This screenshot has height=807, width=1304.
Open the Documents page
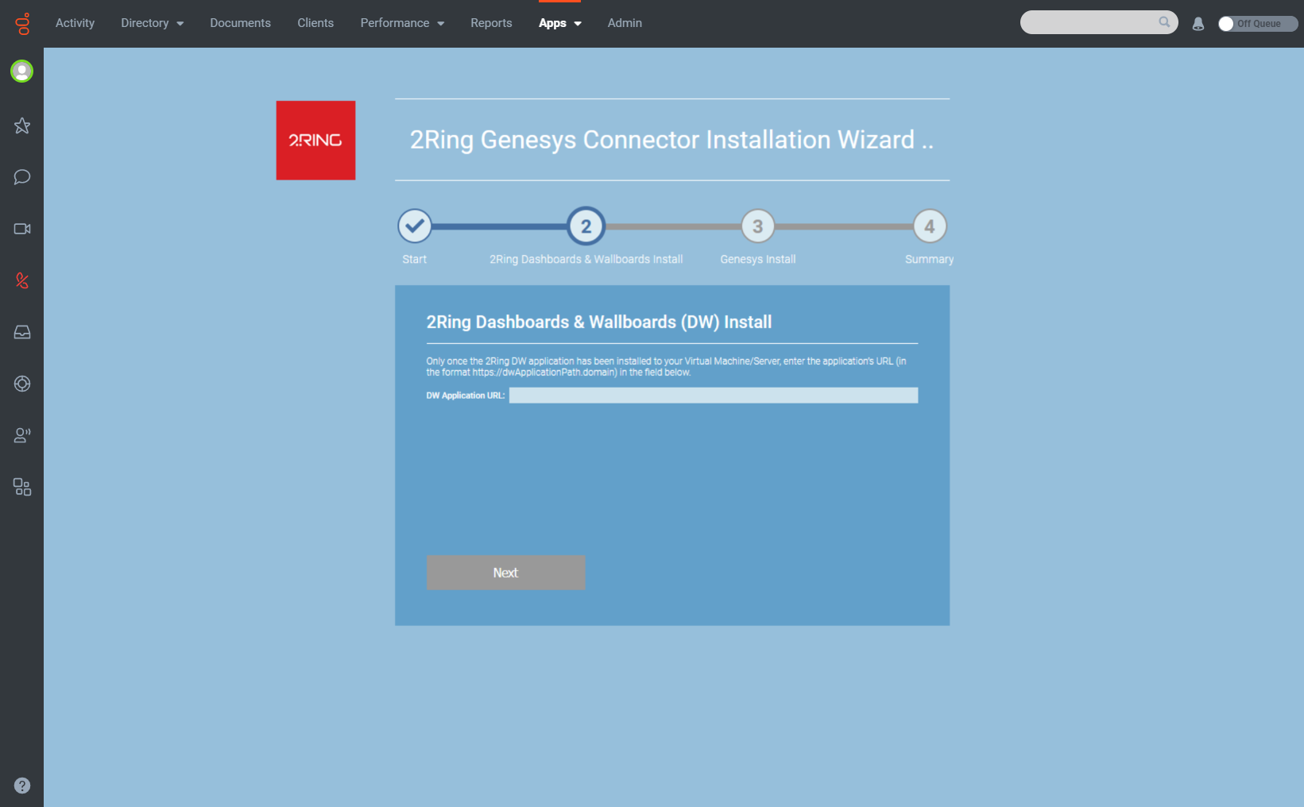coord(240,23)
